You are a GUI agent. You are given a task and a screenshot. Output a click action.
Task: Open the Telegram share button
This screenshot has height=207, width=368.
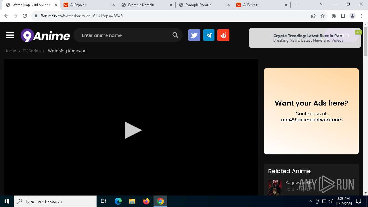(x=209, y=35)
